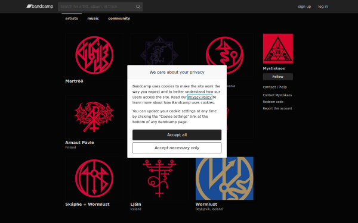The width and height of the screenshot is (358, 223).
Task: Open the contact / help link
Action: [x=274, y=87]
